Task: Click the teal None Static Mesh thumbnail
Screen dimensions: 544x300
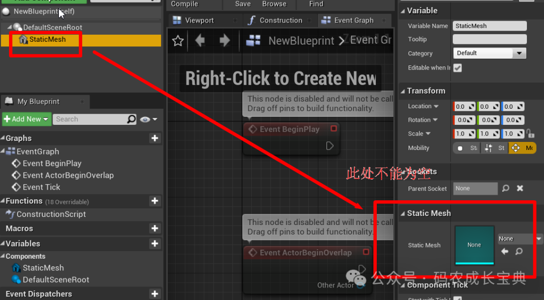Action: click(474, 245)
